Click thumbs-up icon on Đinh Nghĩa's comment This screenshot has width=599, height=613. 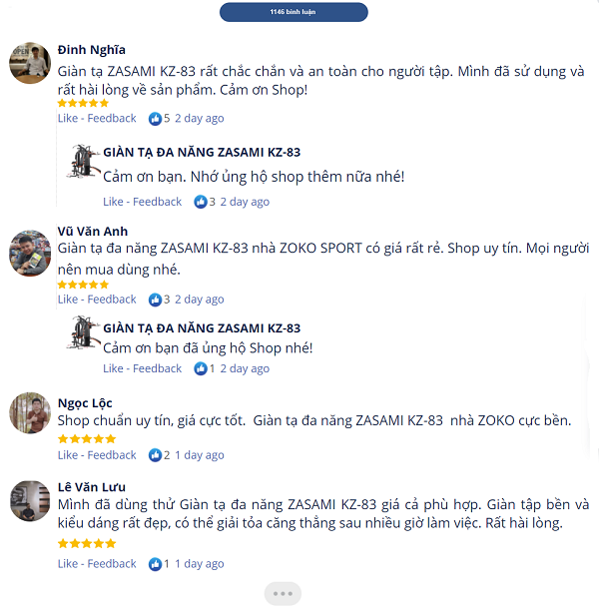[155, 119]
